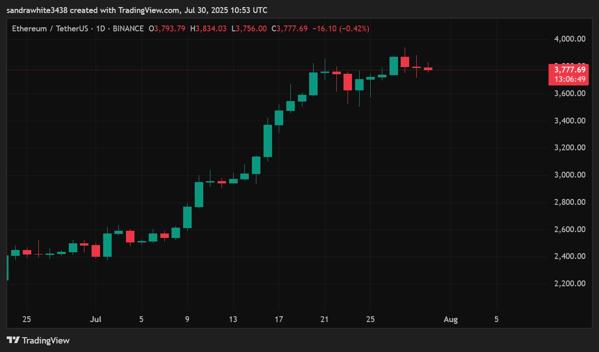Click the 9 date axis label
The width and height of the screenshot is (599, 352).
187,320
